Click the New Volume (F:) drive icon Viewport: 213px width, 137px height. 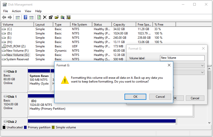[4, 51]
